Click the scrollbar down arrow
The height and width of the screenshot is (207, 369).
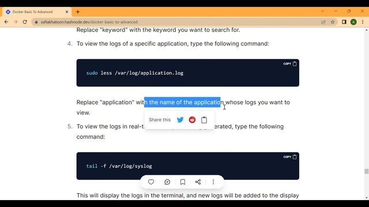367,198
